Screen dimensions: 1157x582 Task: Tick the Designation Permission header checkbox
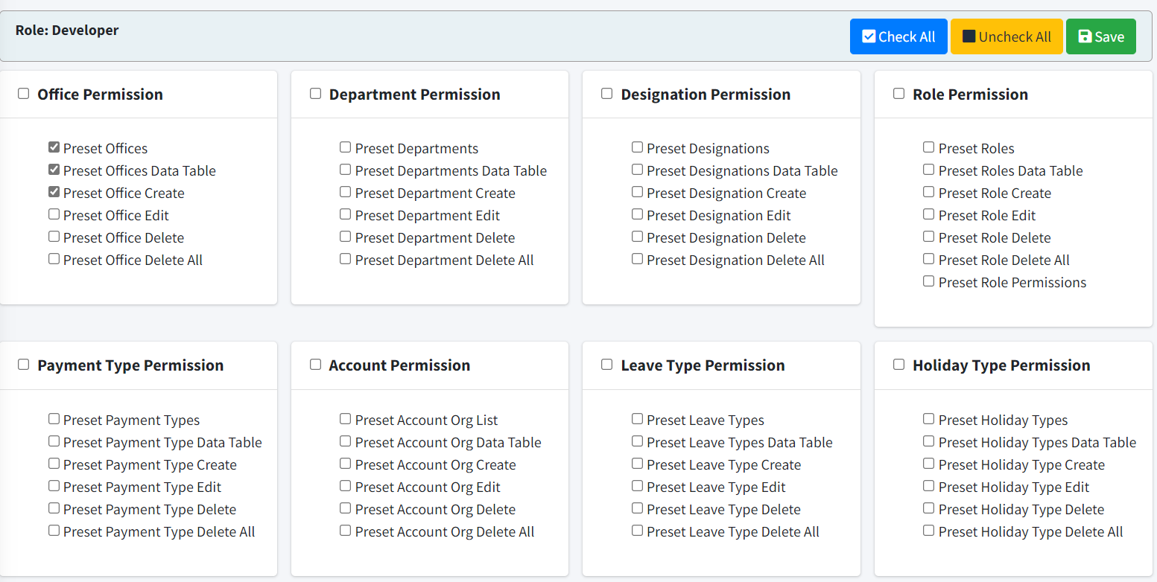[x=606, y=94]
